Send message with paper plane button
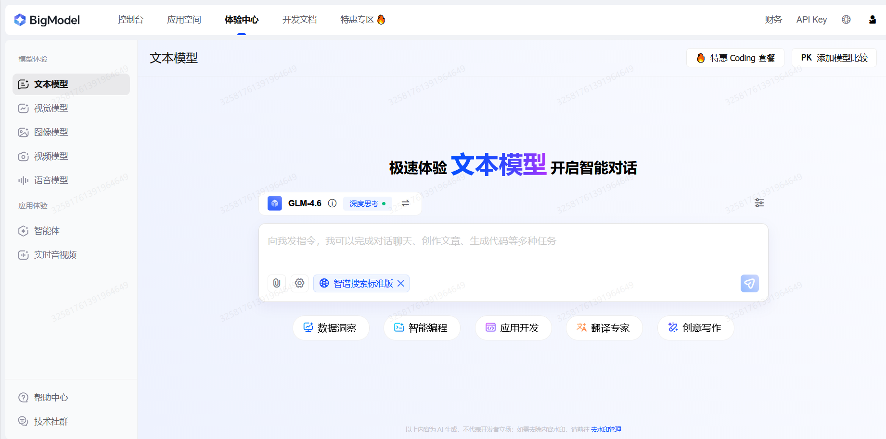 [x=749, y=284]
